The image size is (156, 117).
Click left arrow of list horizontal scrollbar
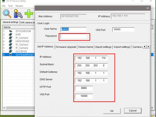click(4, 108)
